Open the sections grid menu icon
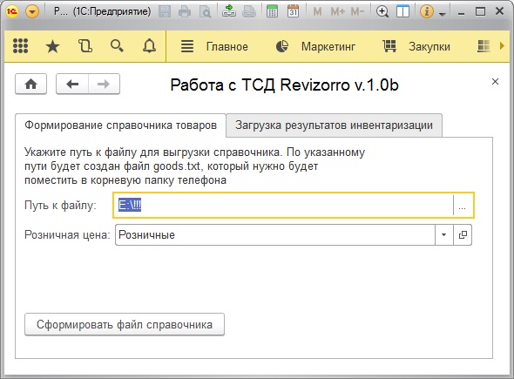This screenshot has height=379, width=514. [x=20, y=46]
